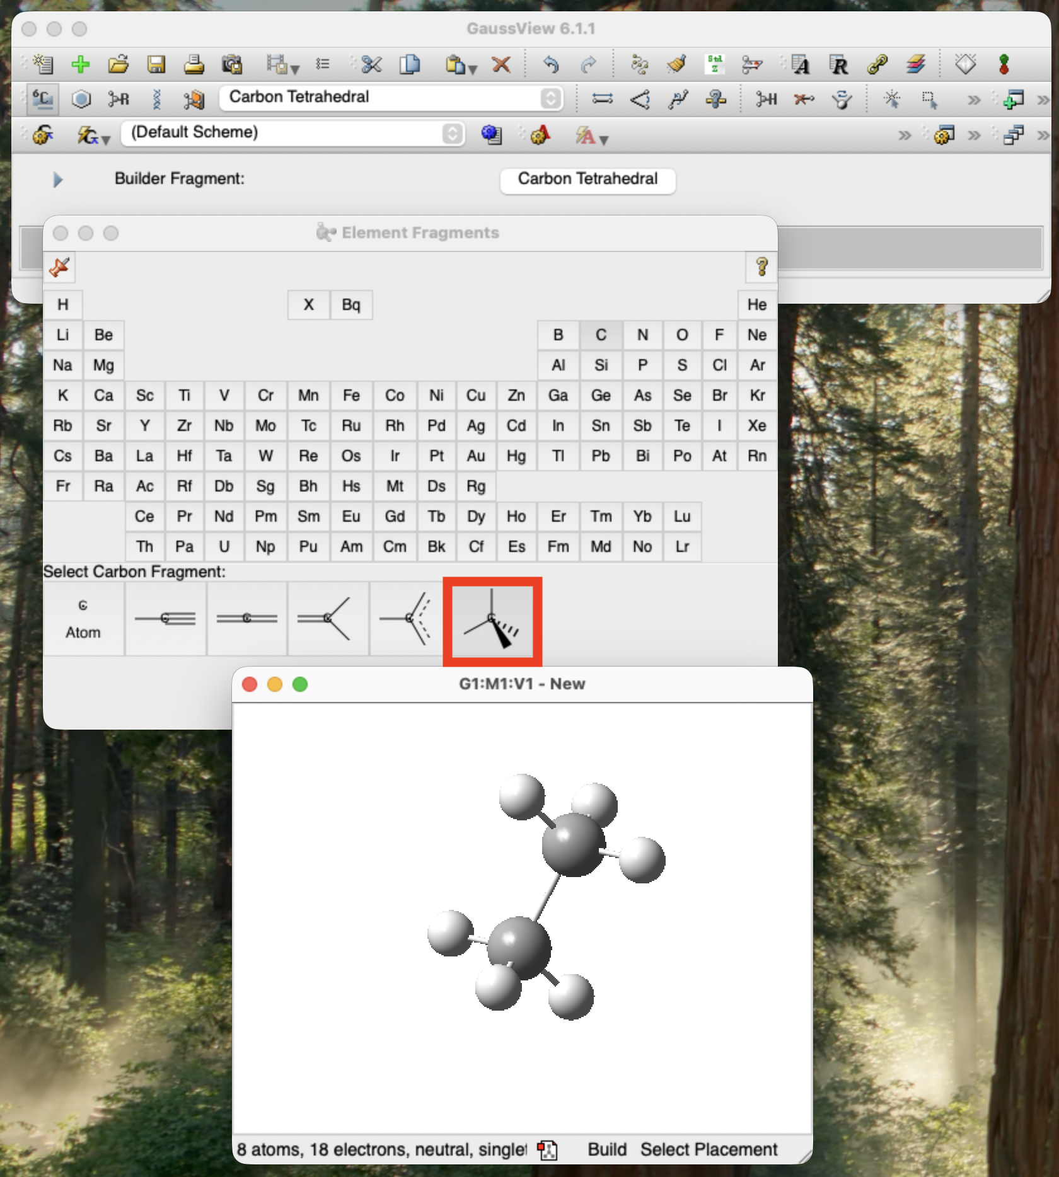
Task: Open Gaussian Calculation Setup gear icon
Action: point(43,135)
